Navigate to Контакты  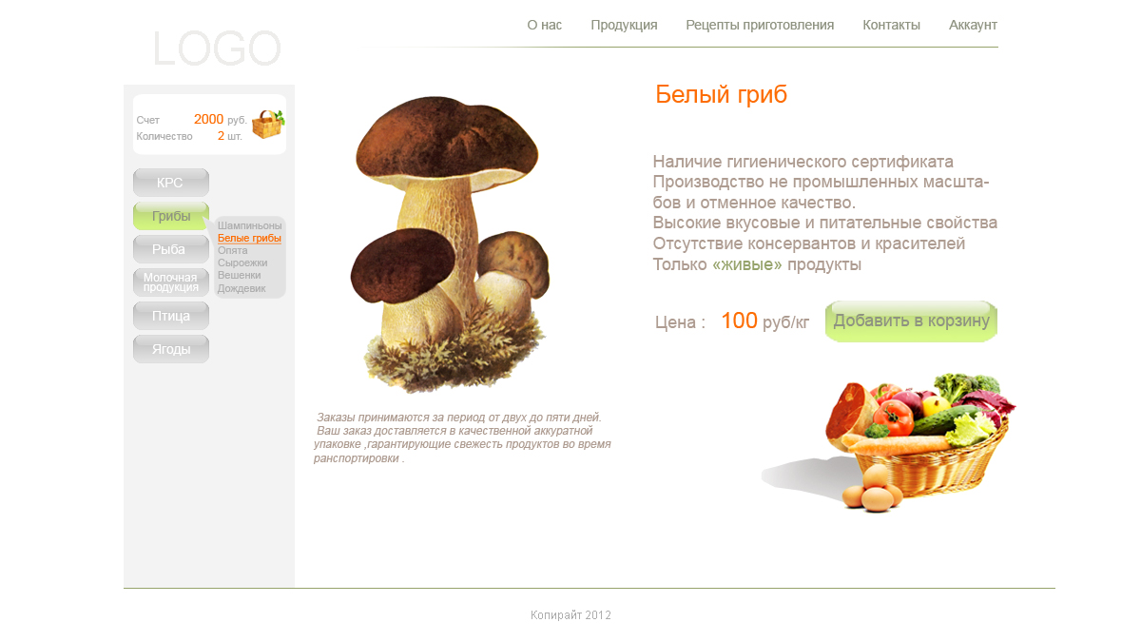[891, 25]
